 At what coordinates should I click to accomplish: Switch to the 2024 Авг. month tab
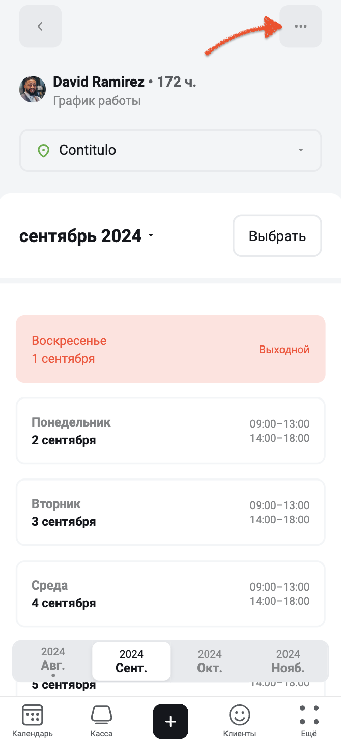click(53, 660)
